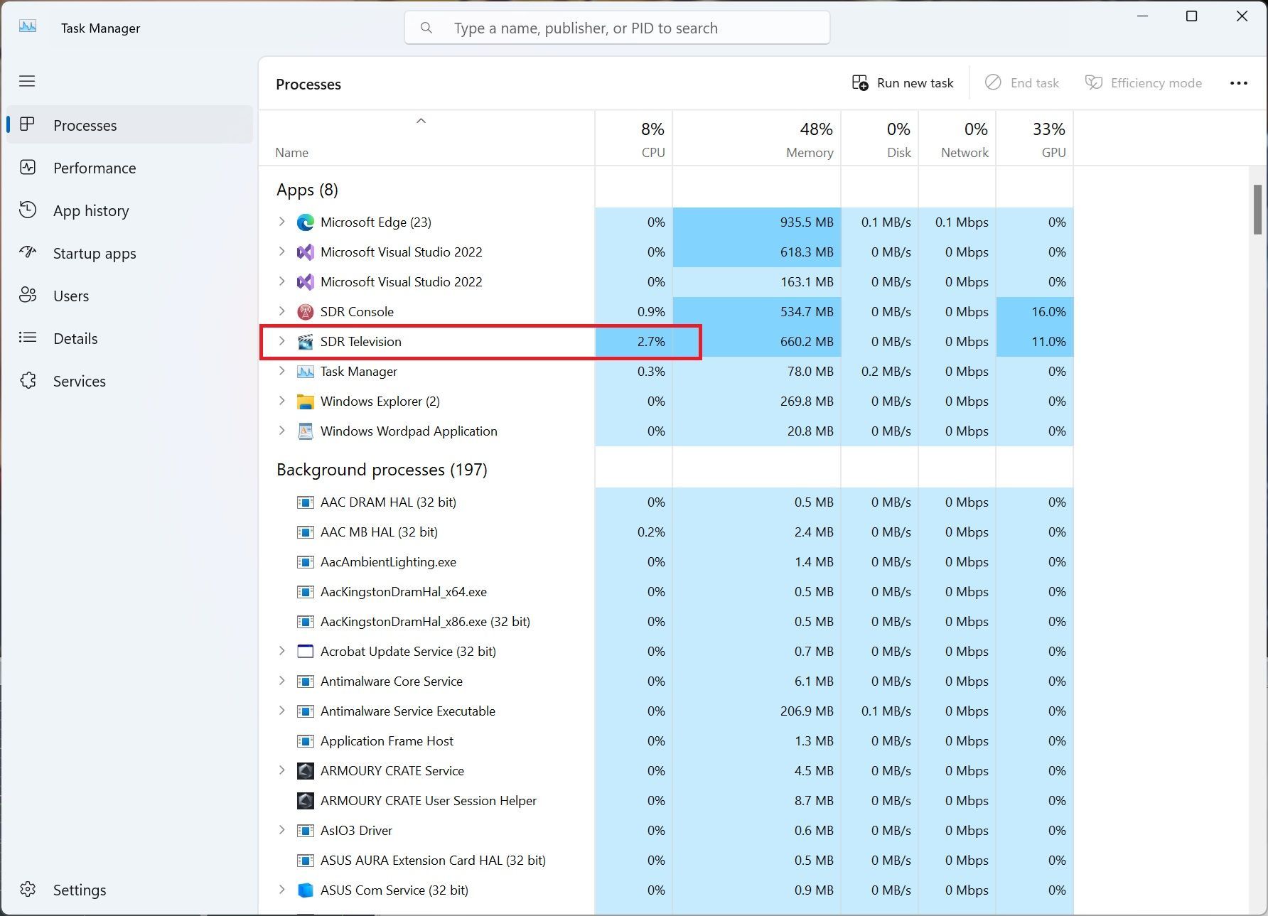
Task: Click the vertical scrollbar thumb
Action: (x=1257, y=210)
